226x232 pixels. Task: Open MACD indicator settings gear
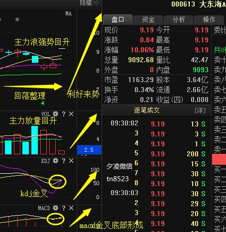tap(55, 208)
